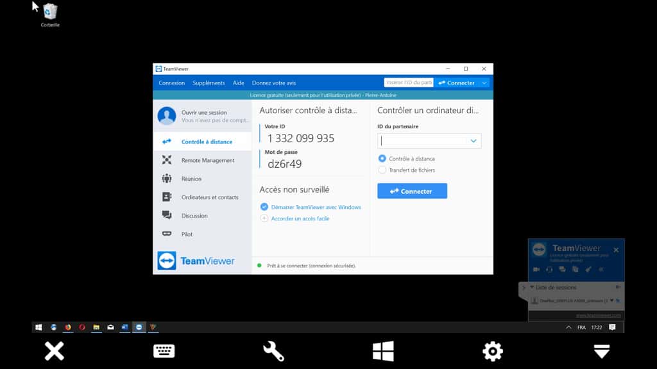Click the ID value 1 332 099 935
Viewport: 657px width, 369px height.
pos(301,138)
